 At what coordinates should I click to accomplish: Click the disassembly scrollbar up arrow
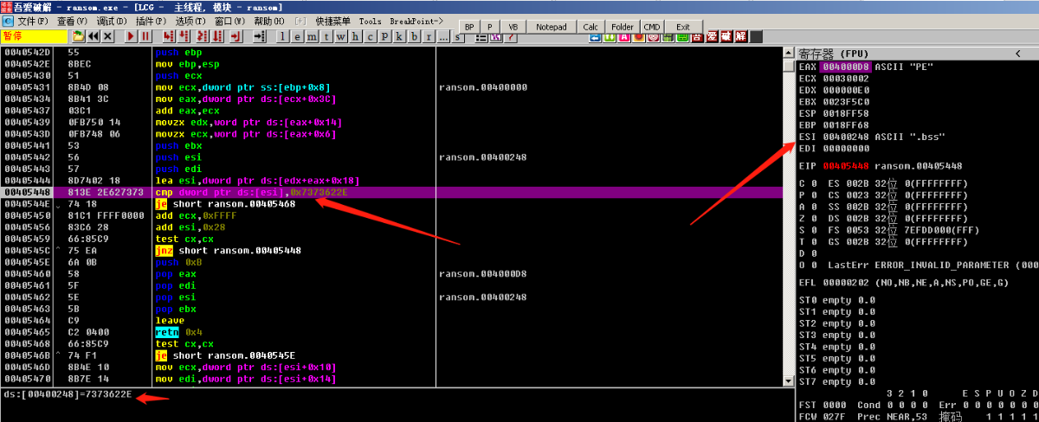[x=788, y=54]
